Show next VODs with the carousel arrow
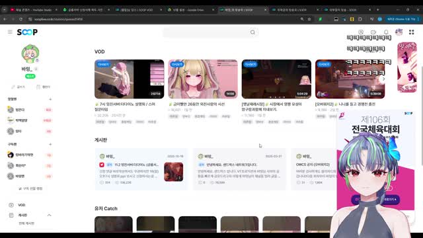423x238 pixels. point(383,79)
